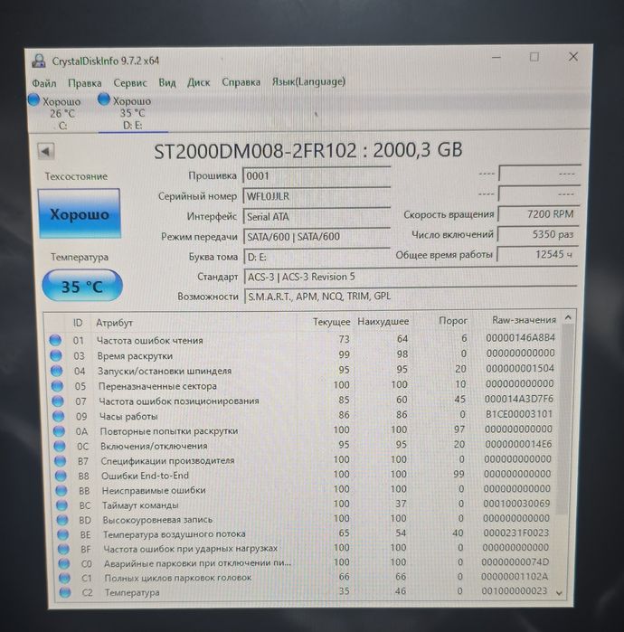The width and height of the screenshot is (624, 632).
Task: Click status dot for Запуски/остановки шпинделя
Action: point(57,371)
